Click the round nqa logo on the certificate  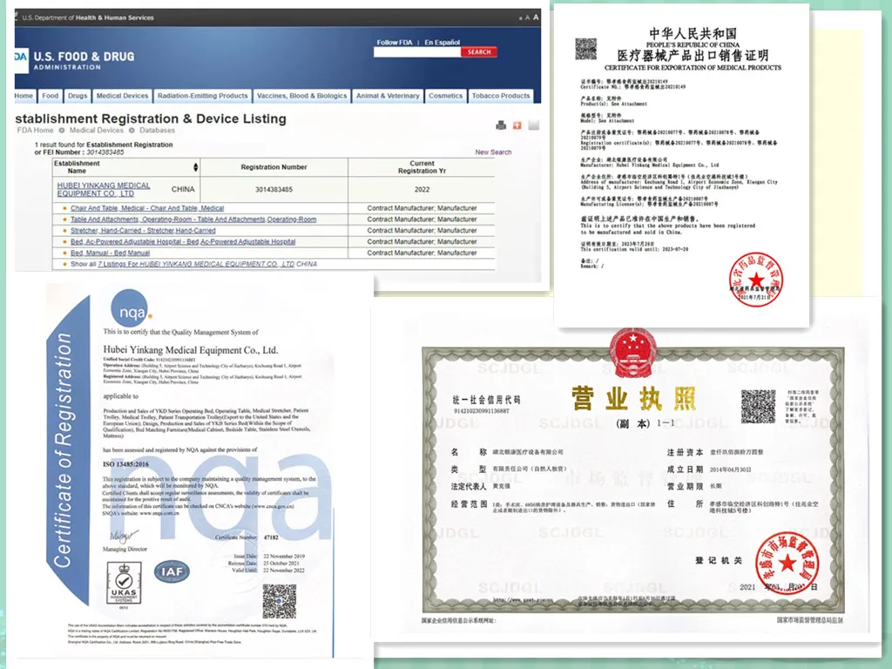click(131, 309)
